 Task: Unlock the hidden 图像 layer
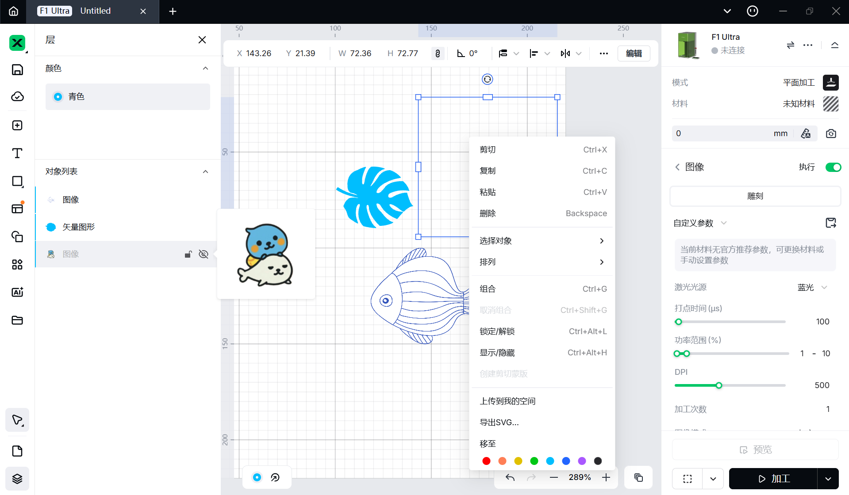click(x=188, y=254)
